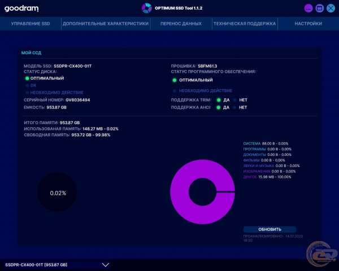Go to Техническая поддержка tab

(245, 24)
